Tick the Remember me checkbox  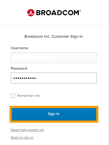[13, 96]
